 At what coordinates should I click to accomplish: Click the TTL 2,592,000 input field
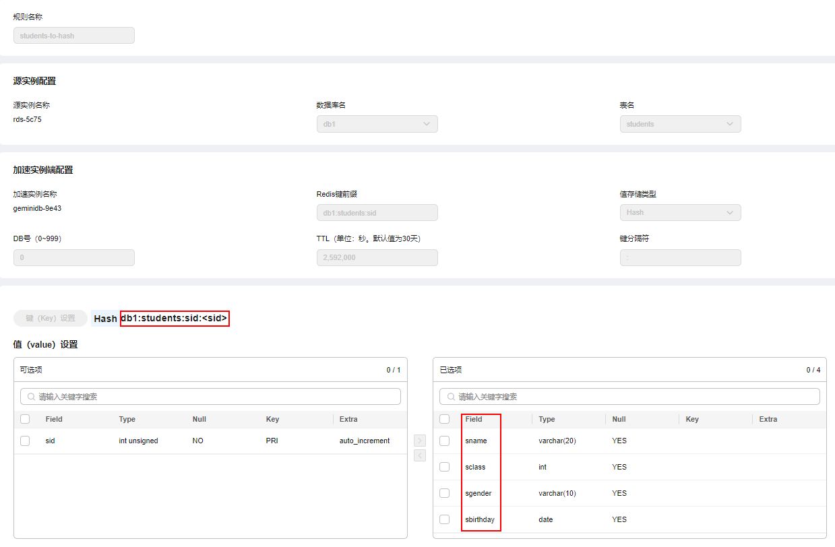tap(377, 257)
